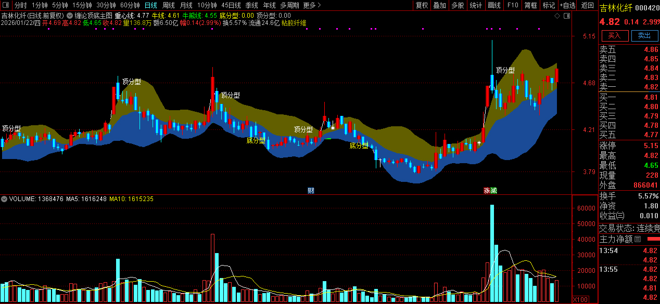Click the 外盘 value 866041
This screenshot has height=304, width=660.
tap(646, 185)
